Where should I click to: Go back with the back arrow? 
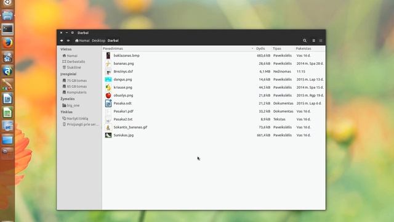click(x=62, y=41)
